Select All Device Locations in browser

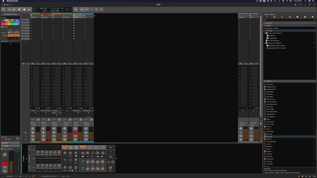[289, 28]
